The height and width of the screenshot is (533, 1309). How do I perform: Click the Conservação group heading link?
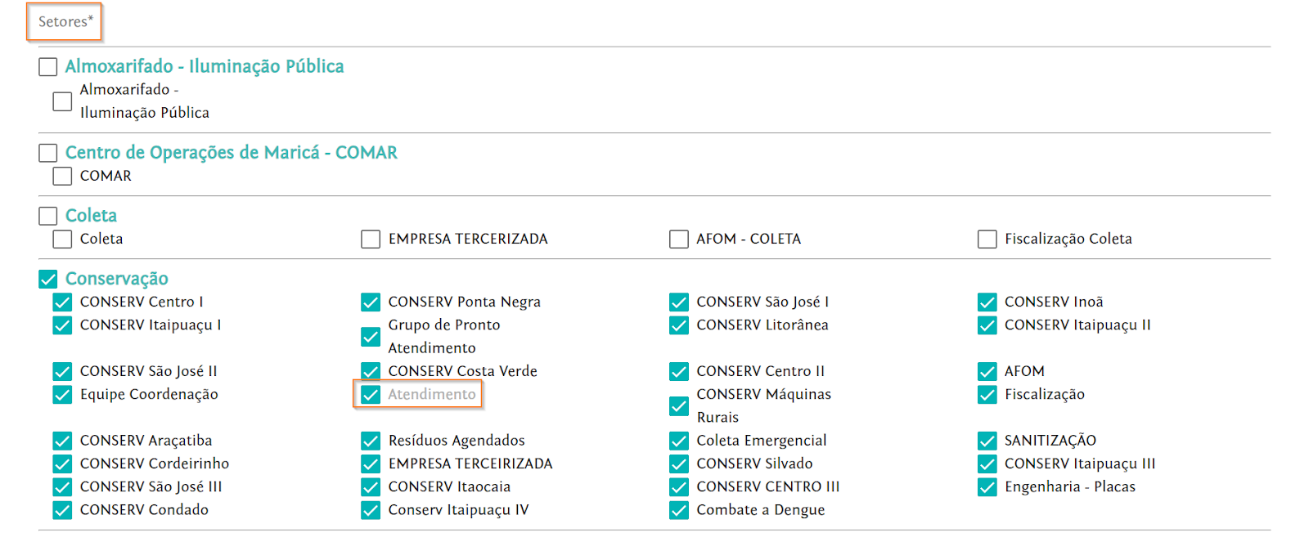(x=117, y=279)
